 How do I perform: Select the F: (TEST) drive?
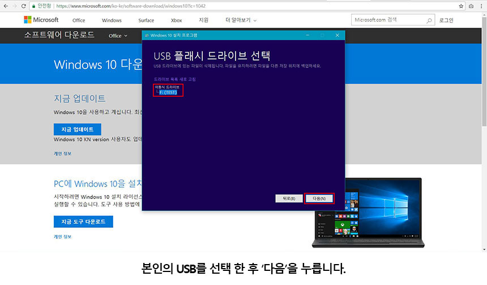tap(168, 92)
